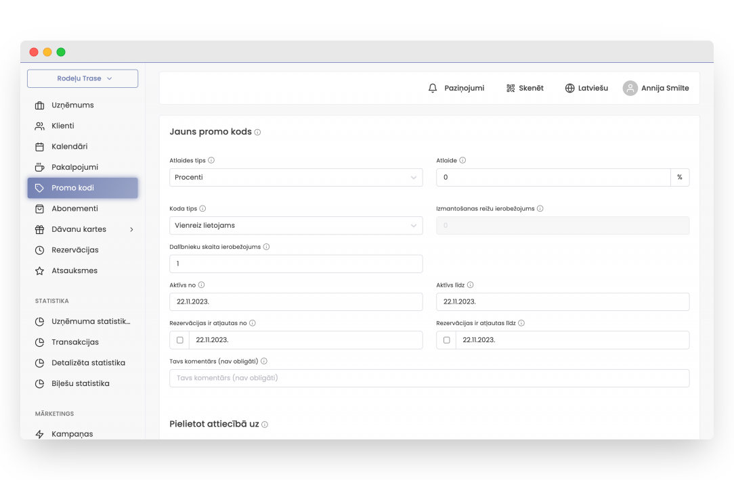The height and width of the screenshot is (480, 734).
Task: Click the info icon beside Atlaides tips
Action: (211, 161)
